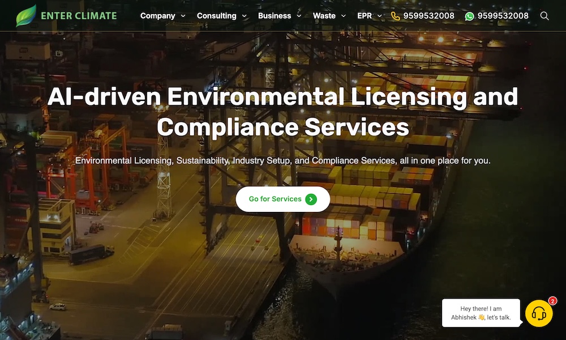This screenshot has width=566, height=340.
Task: Open the WhatsApp number link
Action: point(503,16)
